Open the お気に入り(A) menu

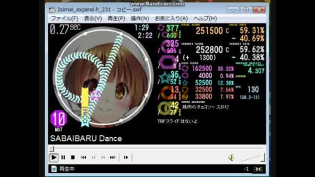[171, 19]
